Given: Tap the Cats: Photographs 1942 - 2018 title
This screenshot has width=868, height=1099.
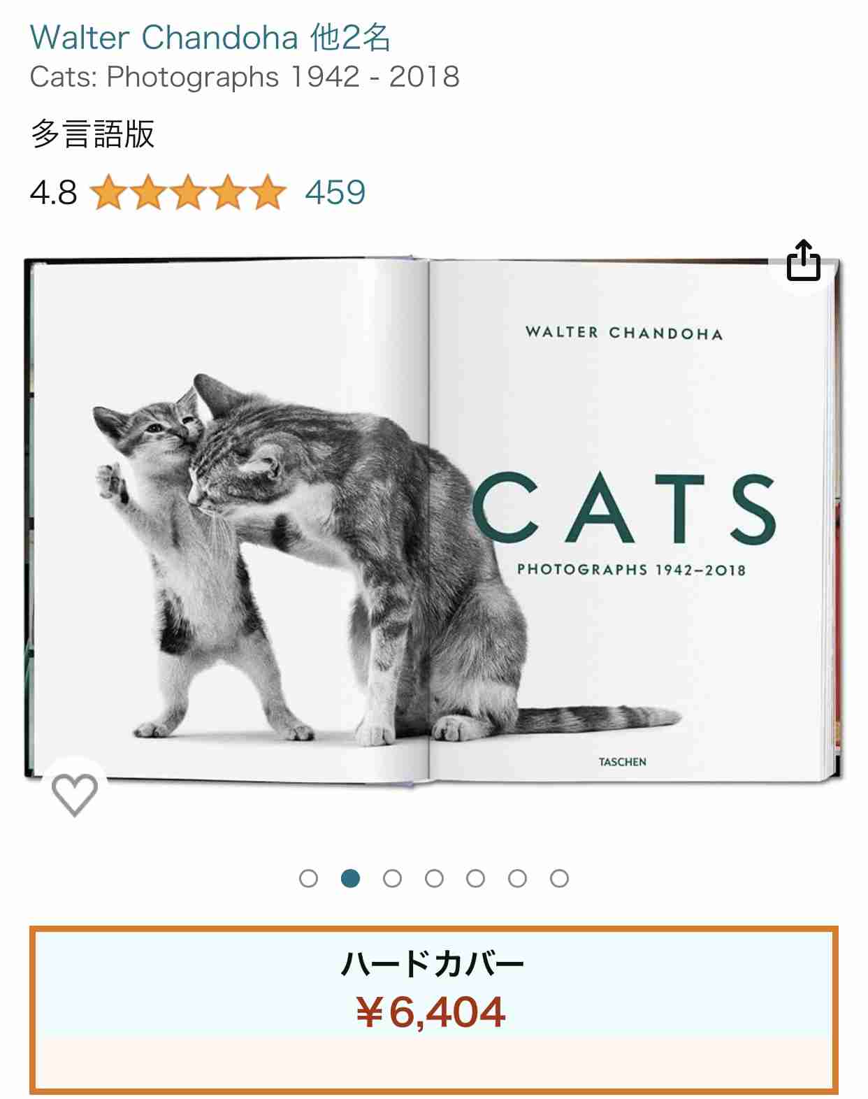Looking at the screenshot, I should coord(245,77).
